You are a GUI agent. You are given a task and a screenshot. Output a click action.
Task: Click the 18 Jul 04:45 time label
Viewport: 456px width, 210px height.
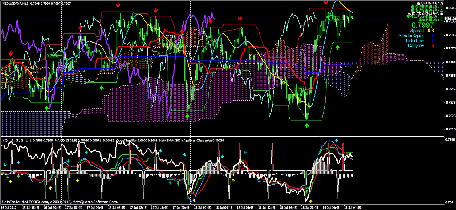(224, 208)
